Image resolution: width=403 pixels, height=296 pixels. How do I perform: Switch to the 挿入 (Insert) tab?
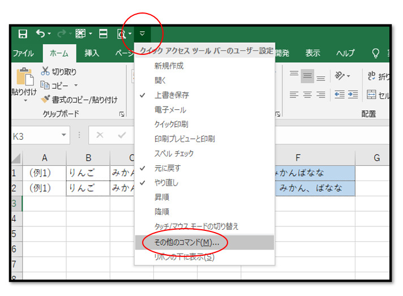click(x=92, y=53)
